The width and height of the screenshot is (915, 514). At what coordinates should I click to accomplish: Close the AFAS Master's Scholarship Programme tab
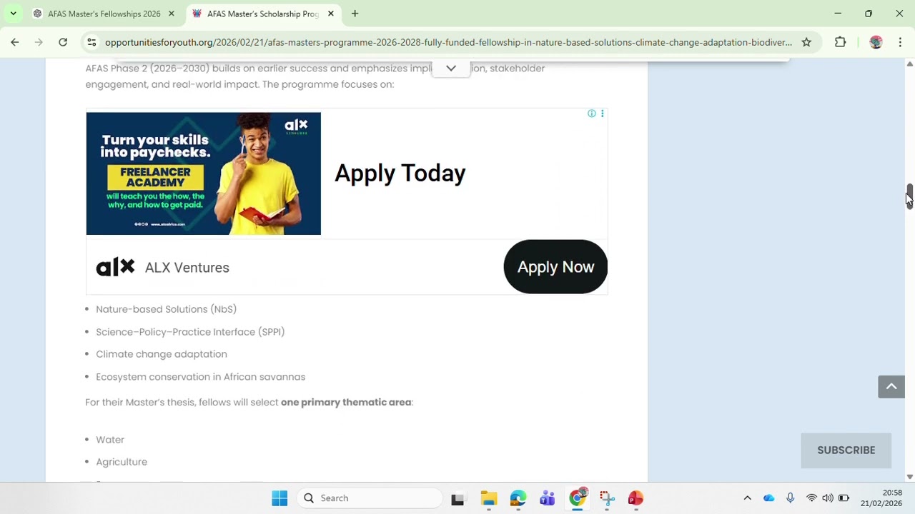click(331, 14)
